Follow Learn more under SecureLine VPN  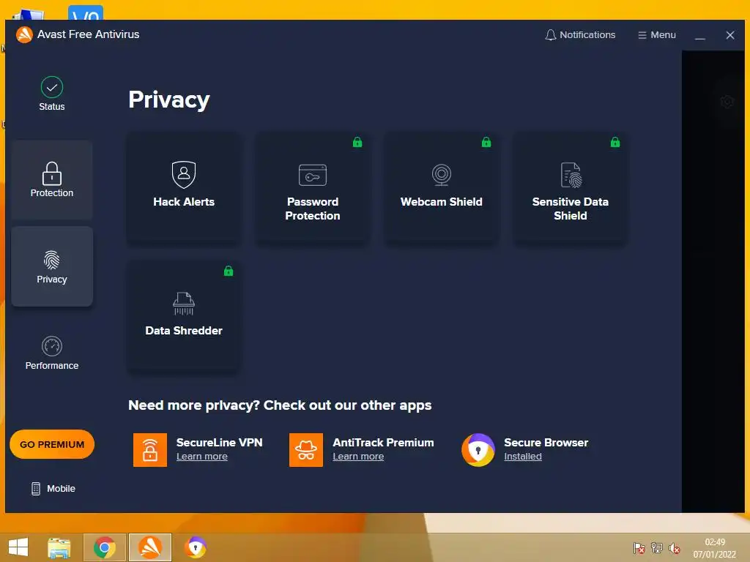point(202,457)
